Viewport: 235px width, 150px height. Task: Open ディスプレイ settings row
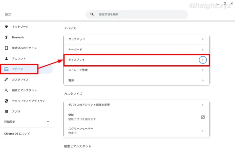137,60
